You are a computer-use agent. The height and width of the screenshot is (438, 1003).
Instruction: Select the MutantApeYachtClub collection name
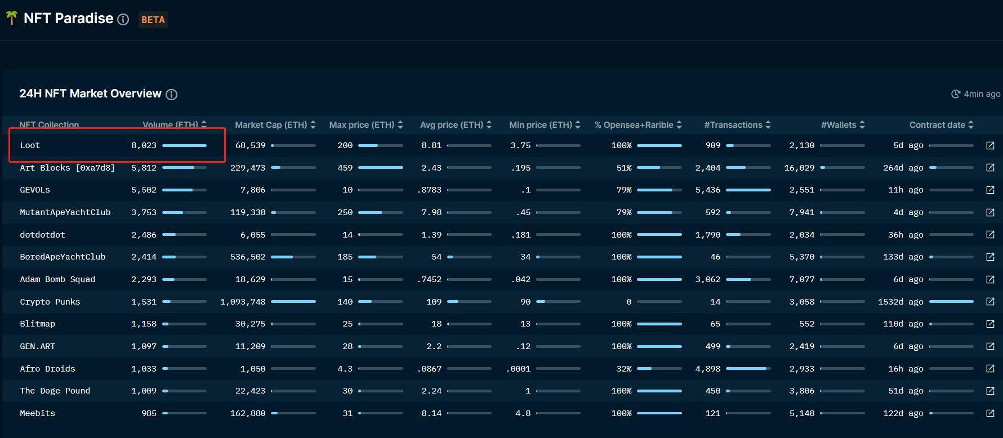pos(65,212)
